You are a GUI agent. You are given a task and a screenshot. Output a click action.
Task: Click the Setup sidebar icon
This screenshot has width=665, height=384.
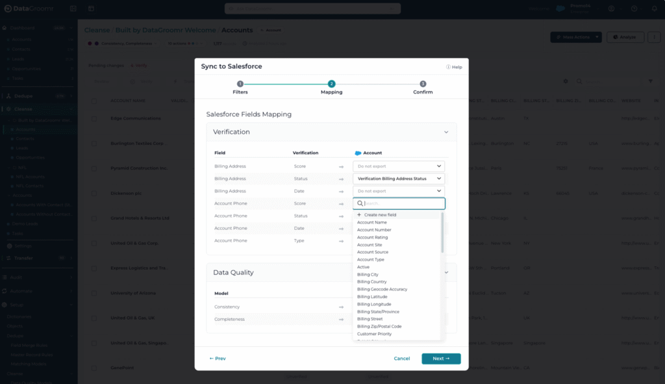(x=5, y=305)
